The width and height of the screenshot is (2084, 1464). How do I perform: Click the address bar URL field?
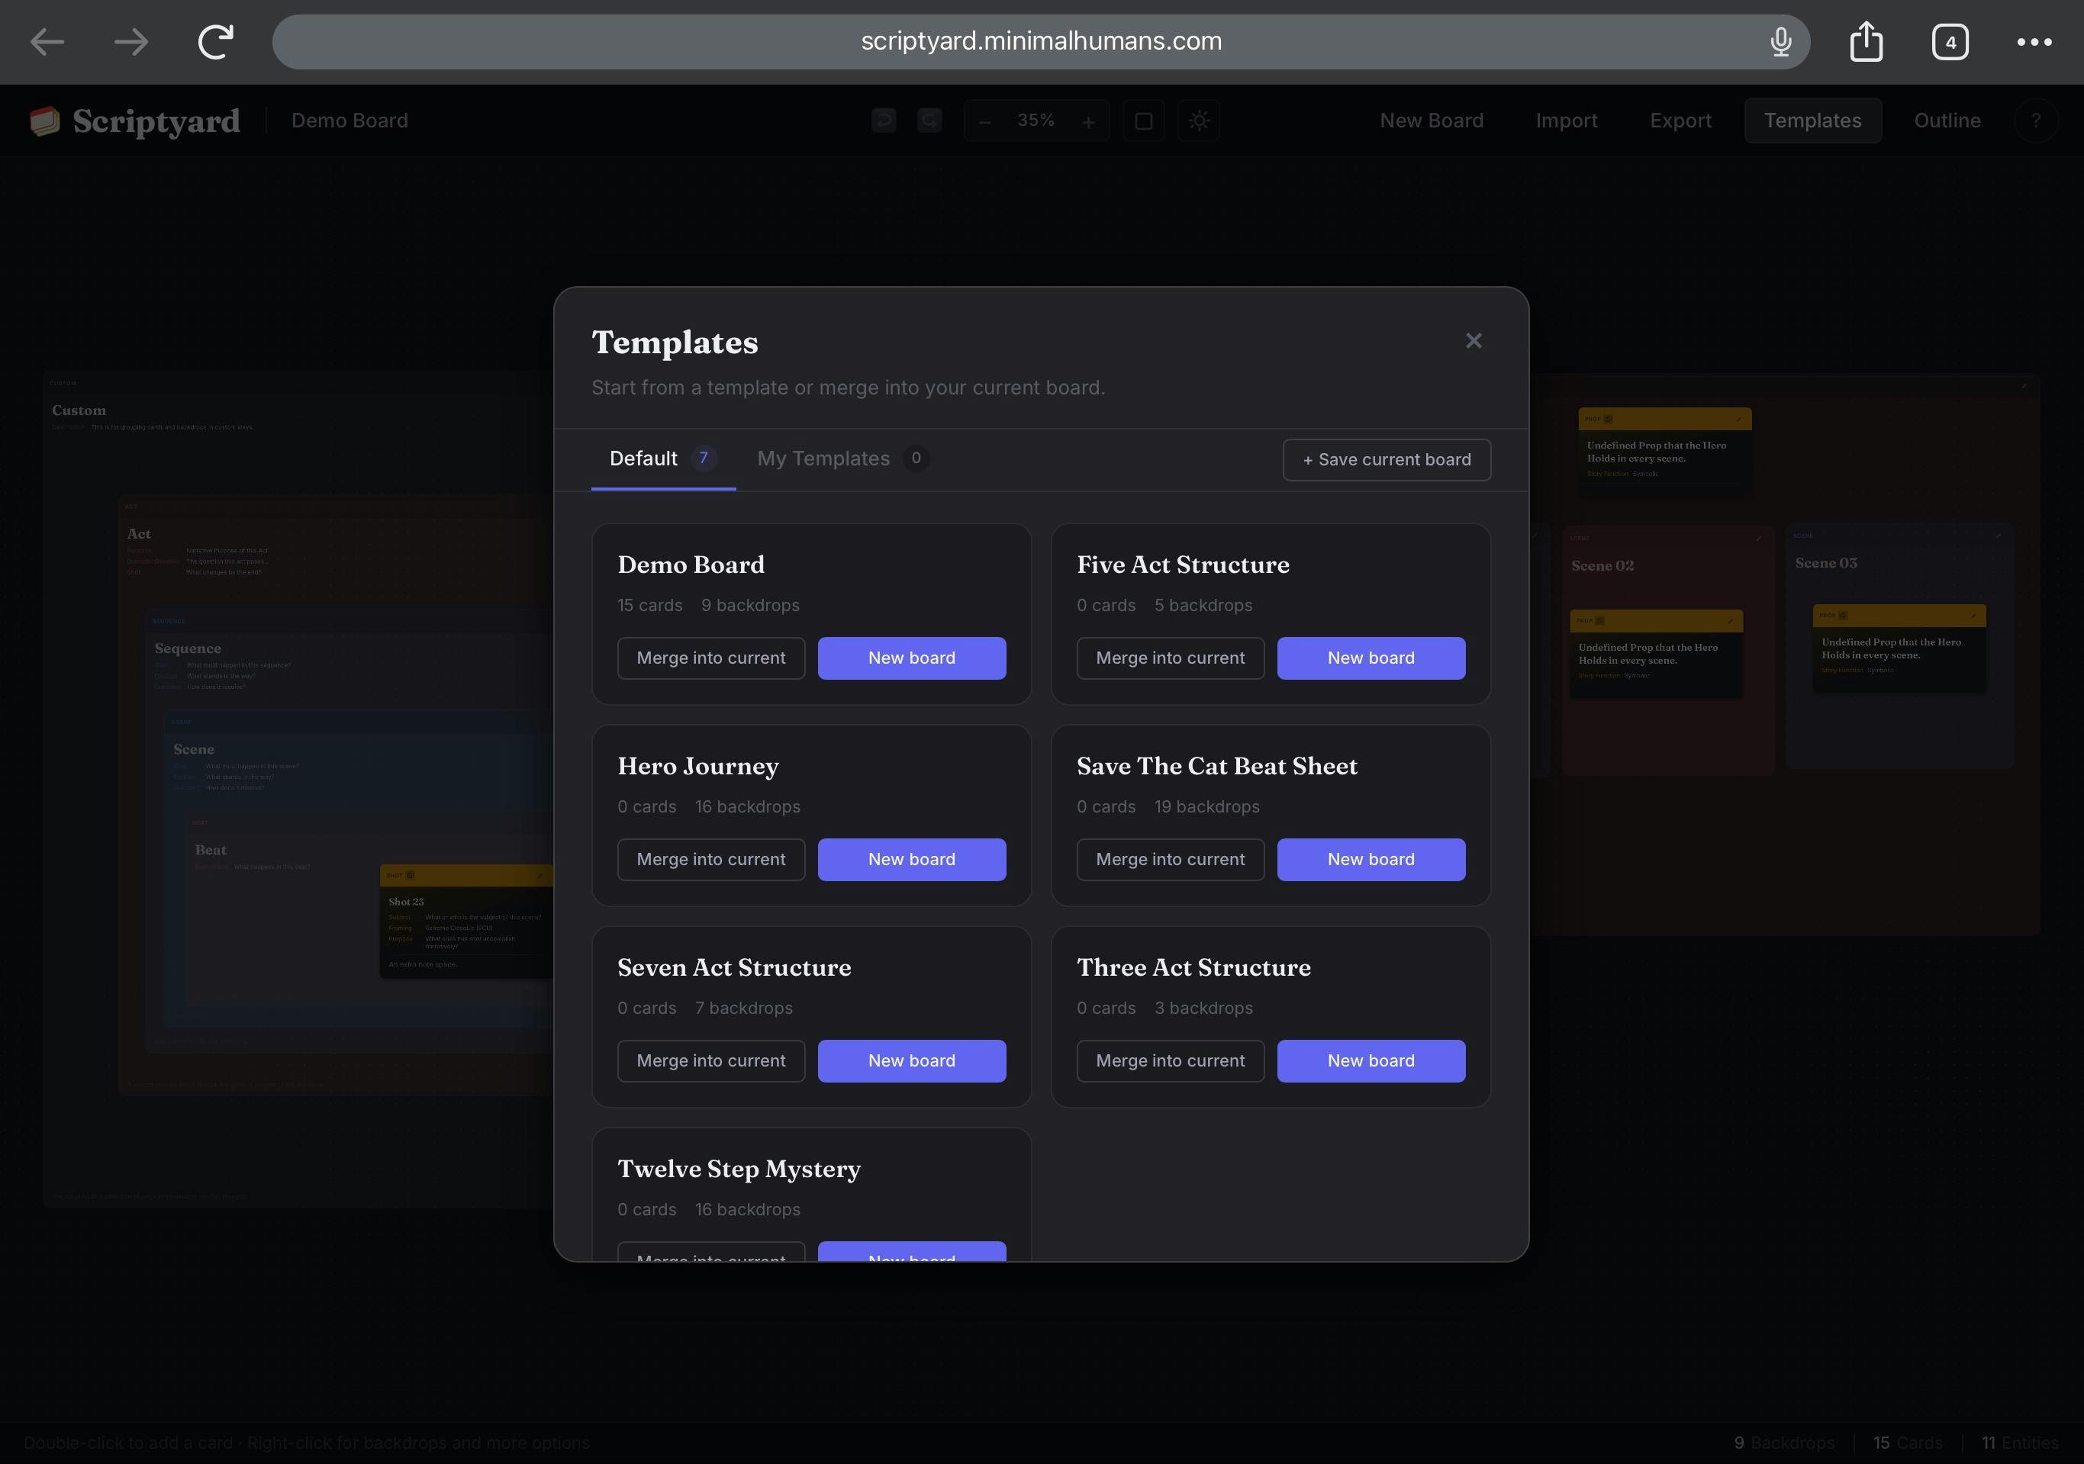(x=1041, y=42)
